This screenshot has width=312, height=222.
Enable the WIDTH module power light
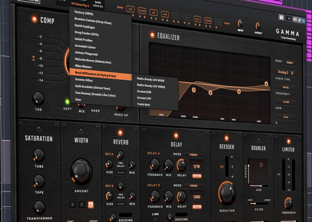point(81,130)
